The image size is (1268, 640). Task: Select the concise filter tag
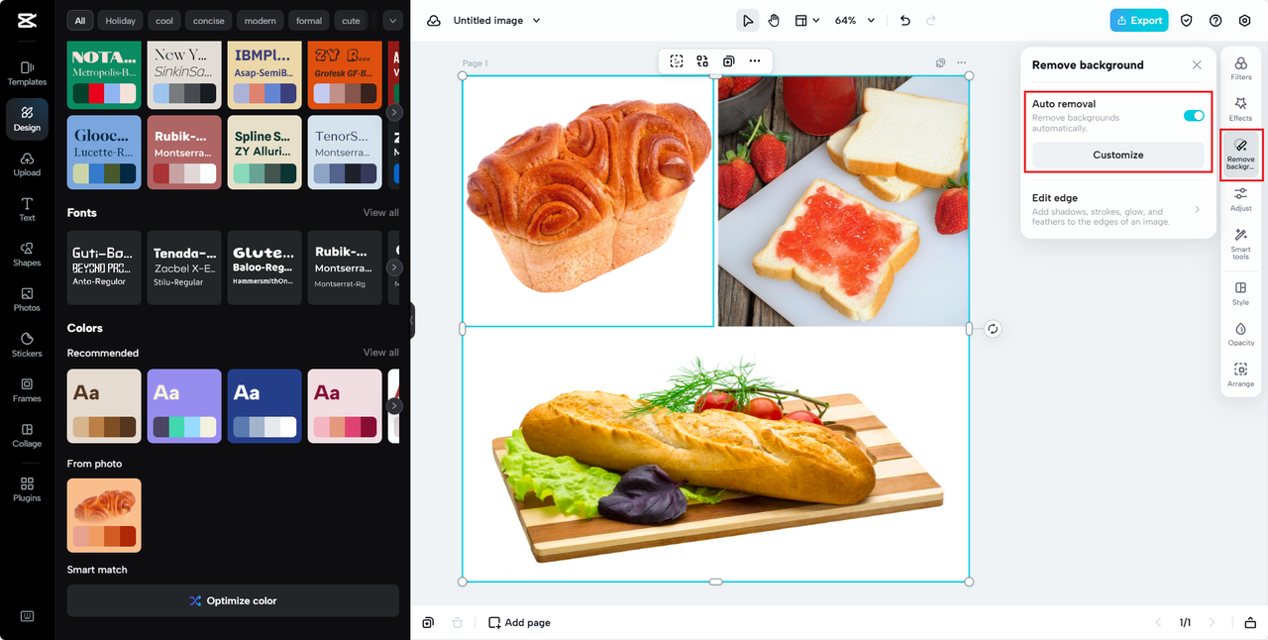209,20
